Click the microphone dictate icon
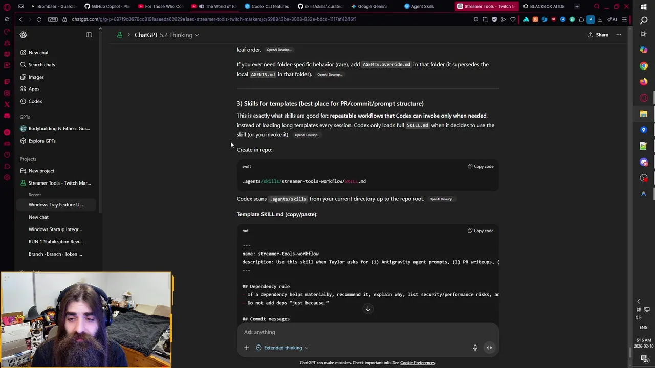This screenshot has width=655, height=368. point(475,348)
